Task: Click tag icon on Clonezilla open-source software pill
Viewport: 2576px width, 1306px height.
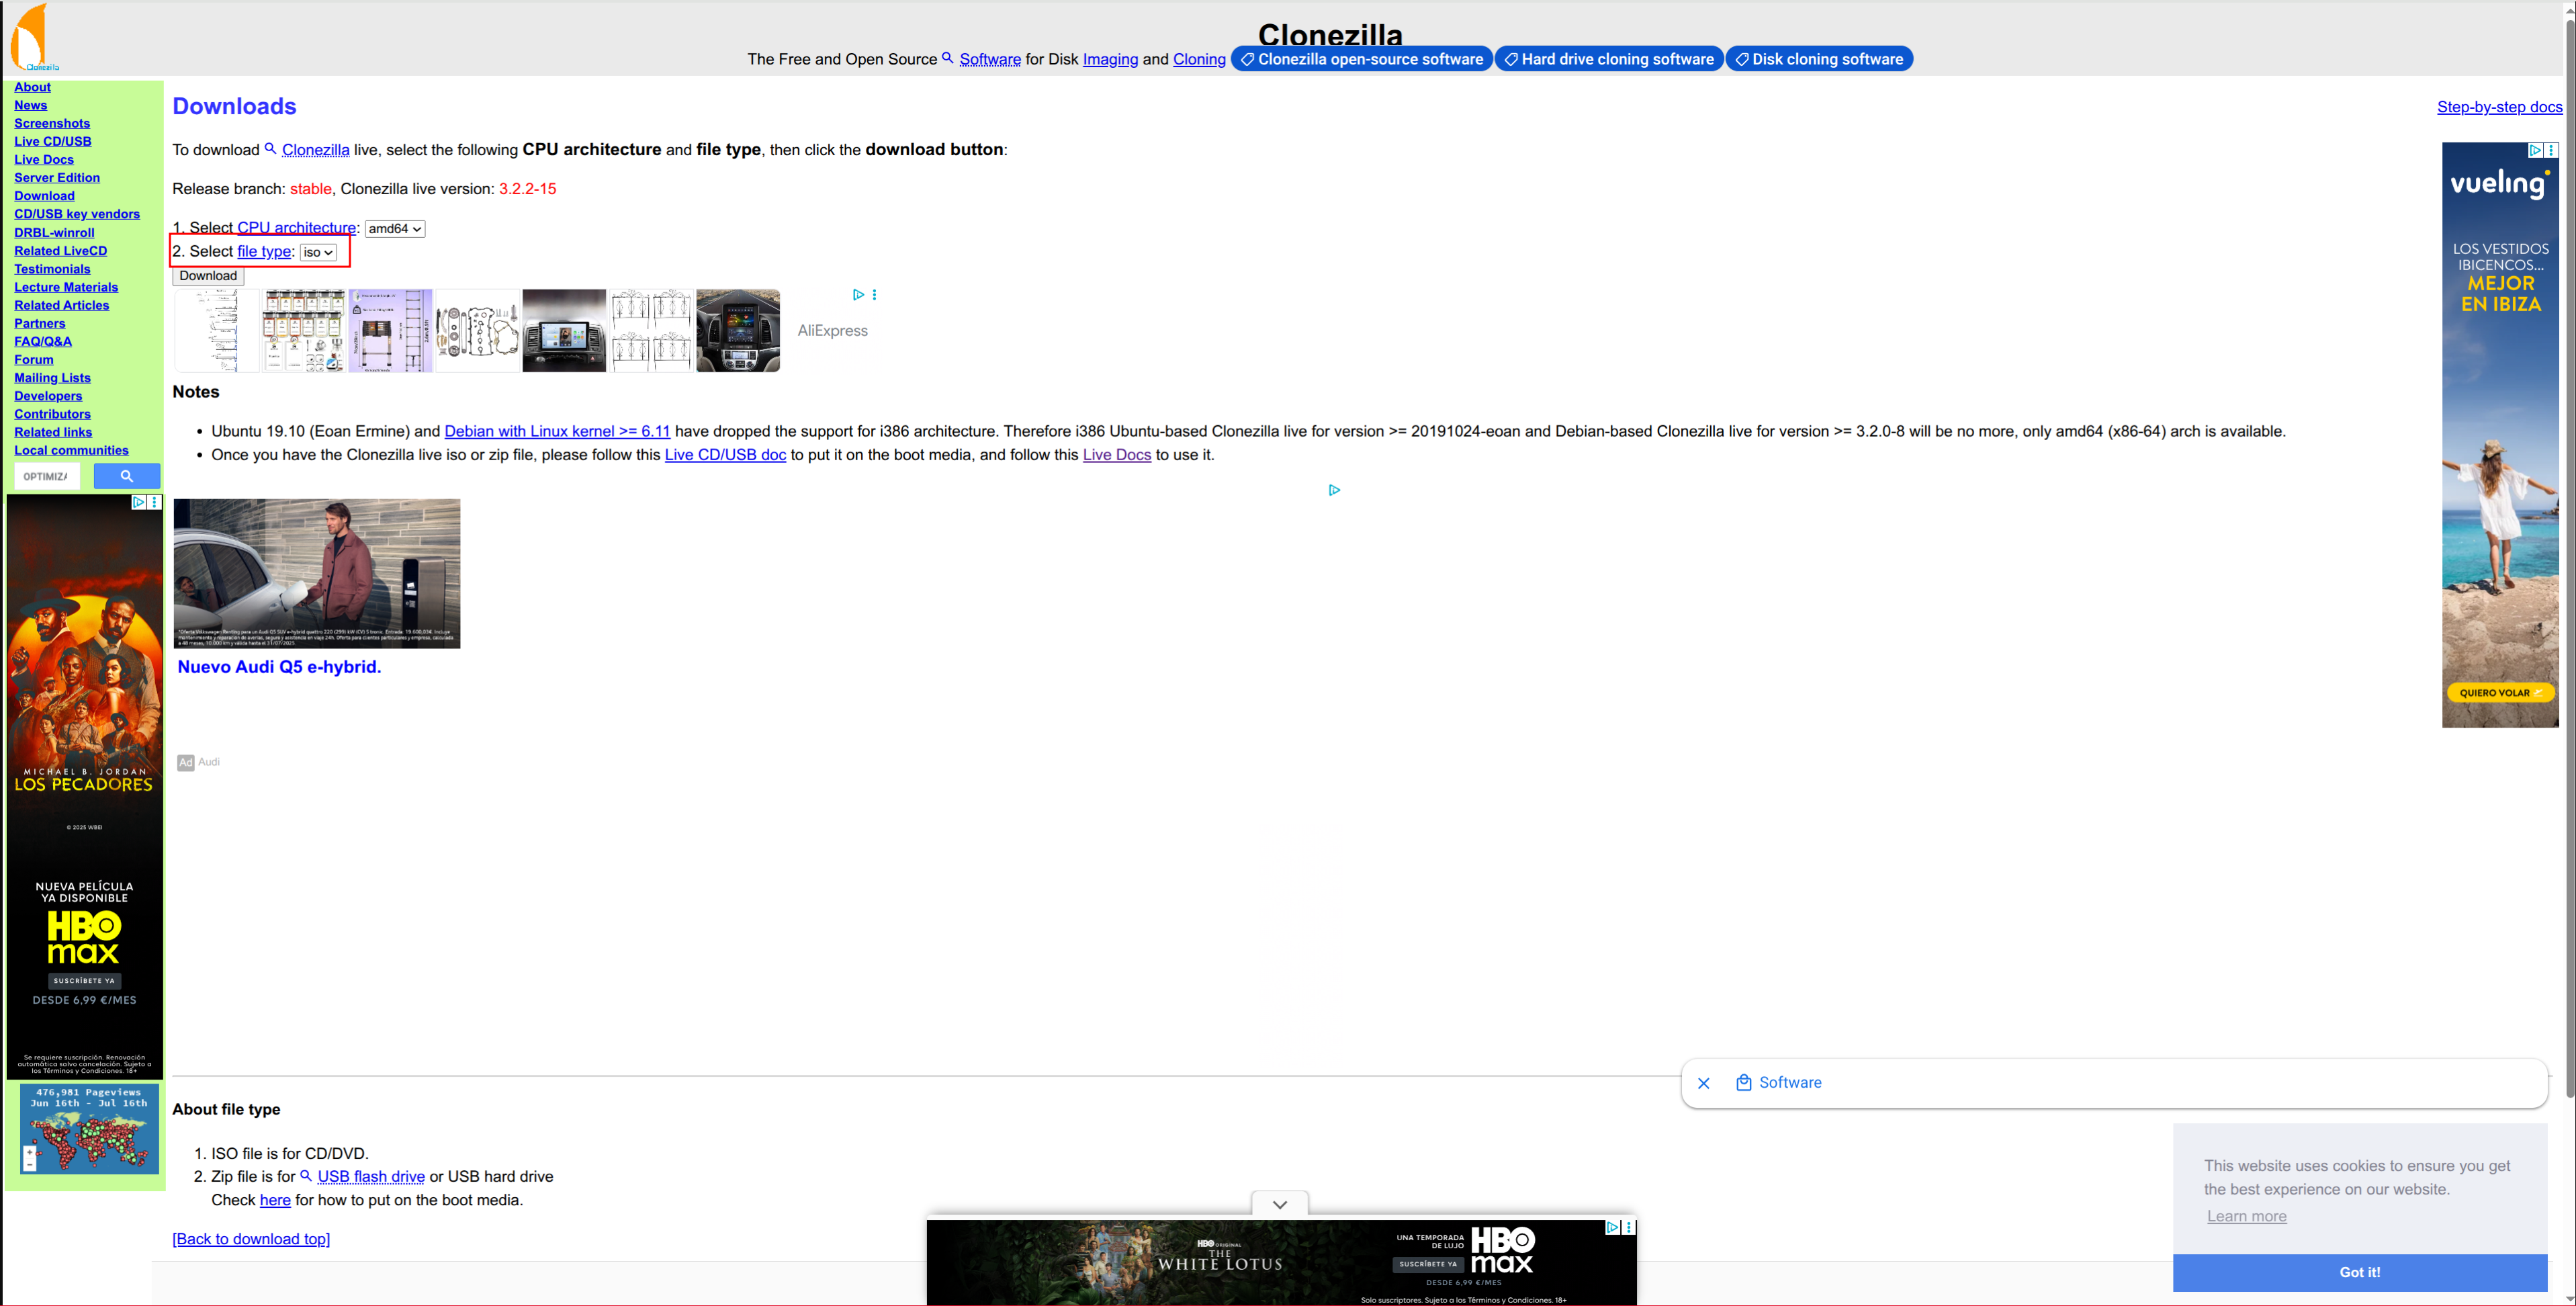Action: point(1247,60)
